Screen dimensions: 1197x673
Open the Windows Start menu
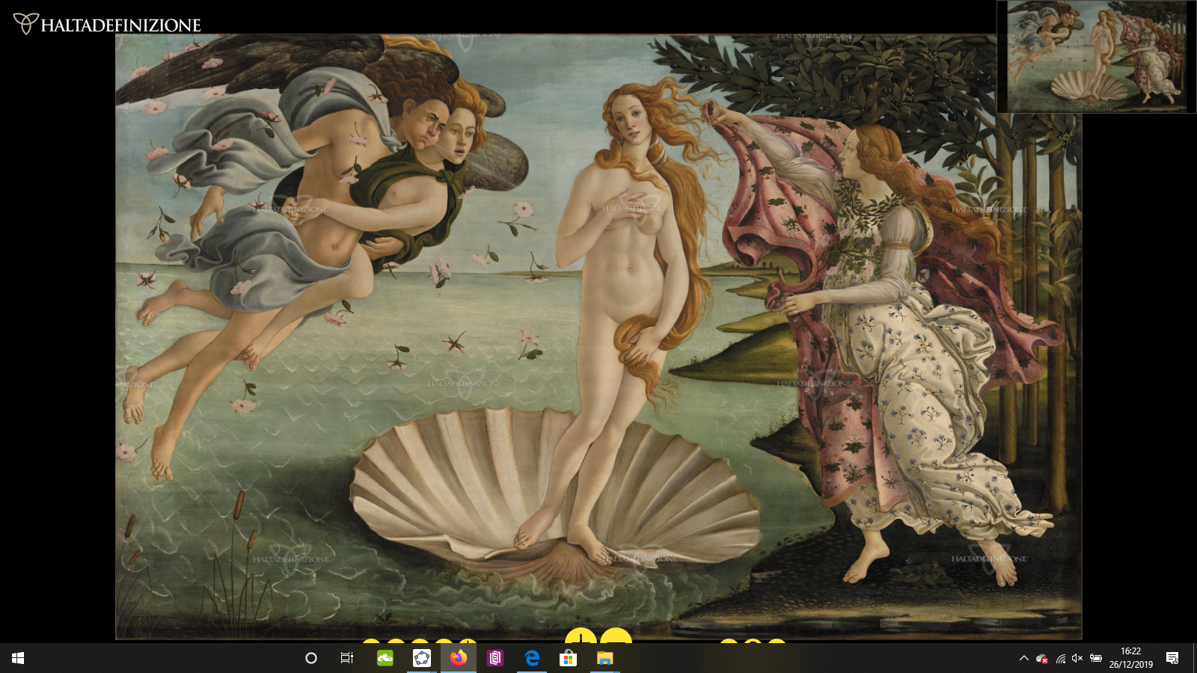pos(18,658)
